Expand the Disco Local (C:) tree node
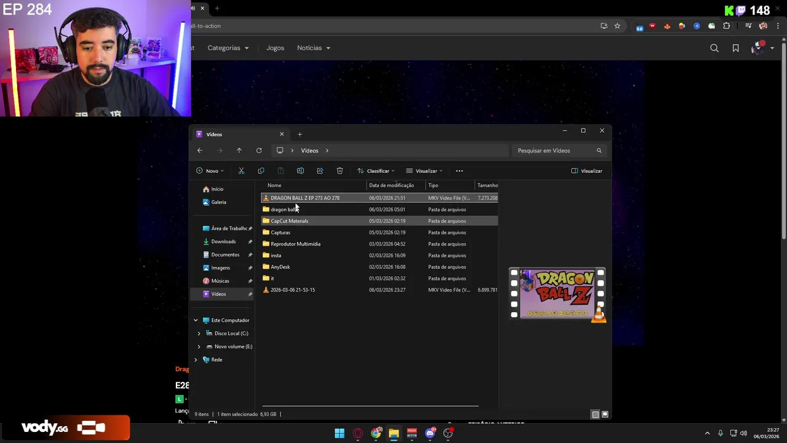Image resolution: width=787 pixels, height=443 pixels. [199, 333]
